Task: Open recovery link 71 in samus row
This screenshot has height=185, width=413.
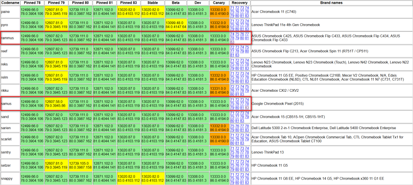Action: click(x=233, y=100)
